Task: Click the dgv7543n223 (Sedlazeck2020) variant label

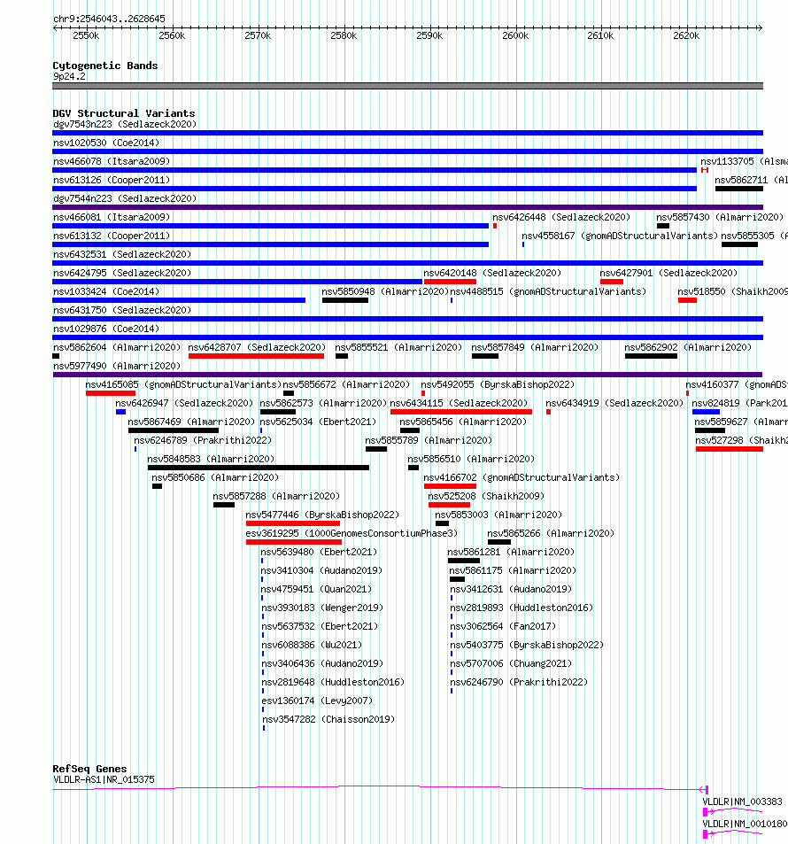Action: pyautogui.click(x=125, y=124)
